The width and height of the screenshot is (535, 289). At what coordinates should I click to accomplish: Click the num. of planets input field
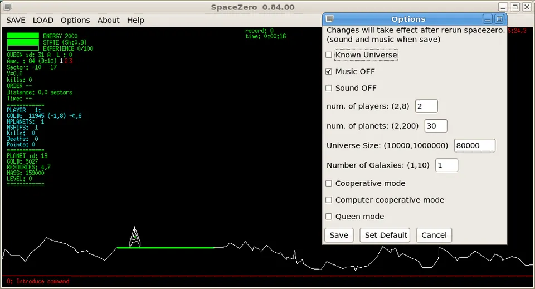[x=436, y=126]
